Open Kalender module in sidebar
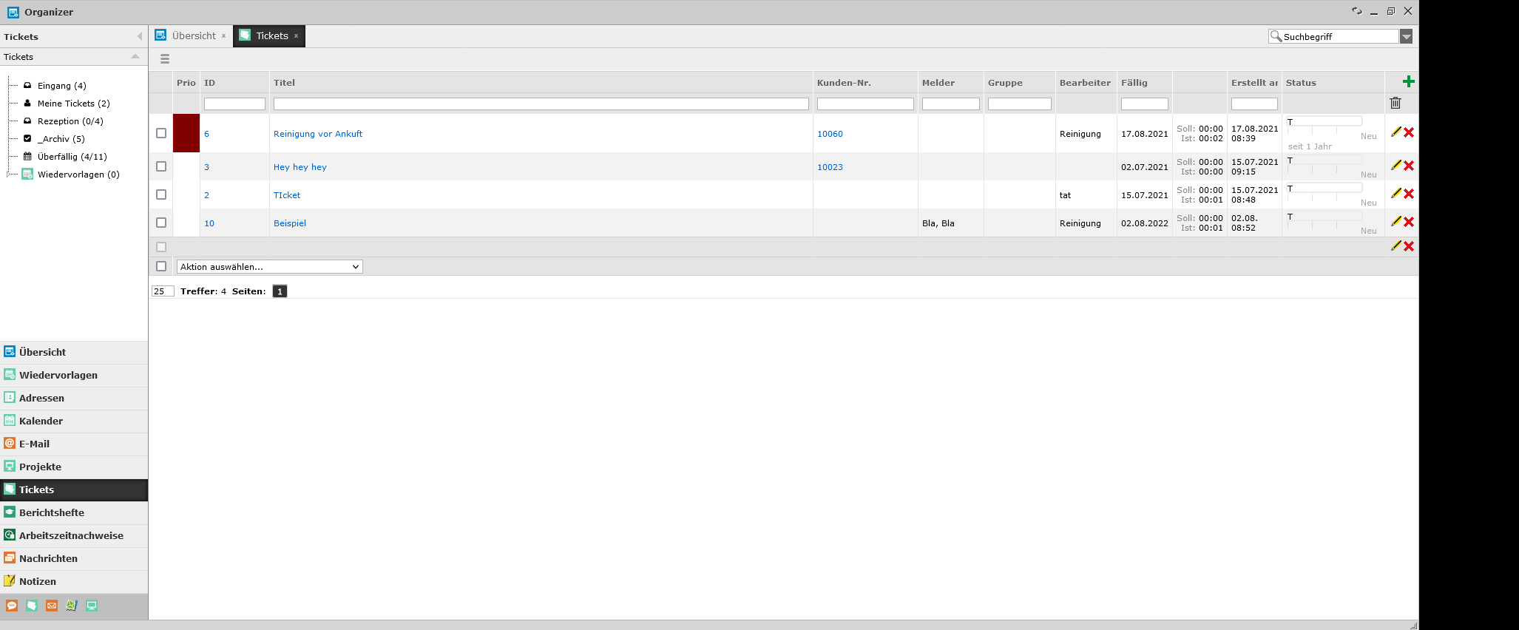Viewport: 1519px width, 630px height. 74,421
